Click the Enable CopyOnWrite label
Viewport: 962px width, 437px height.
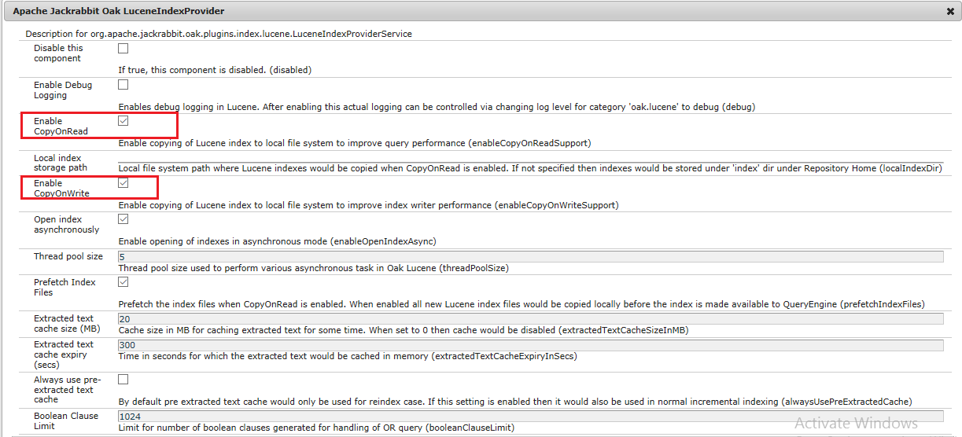61,189
